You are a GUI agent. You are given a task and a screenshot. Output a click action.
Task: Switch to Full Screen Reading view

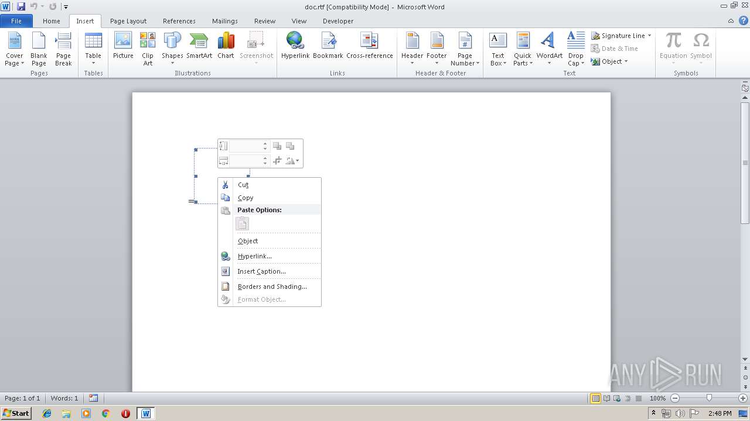click(x=606, y=398)
